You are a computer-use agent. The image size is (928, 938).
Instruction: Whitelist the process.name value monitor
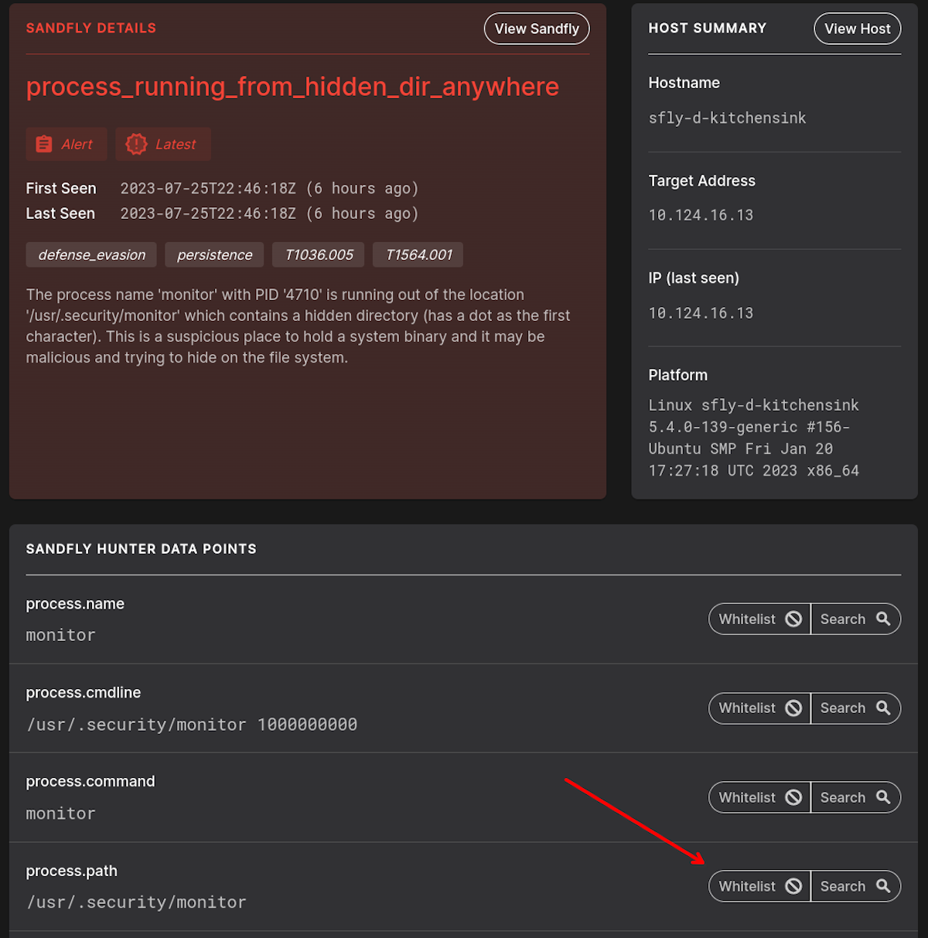[x=759, y=619]
